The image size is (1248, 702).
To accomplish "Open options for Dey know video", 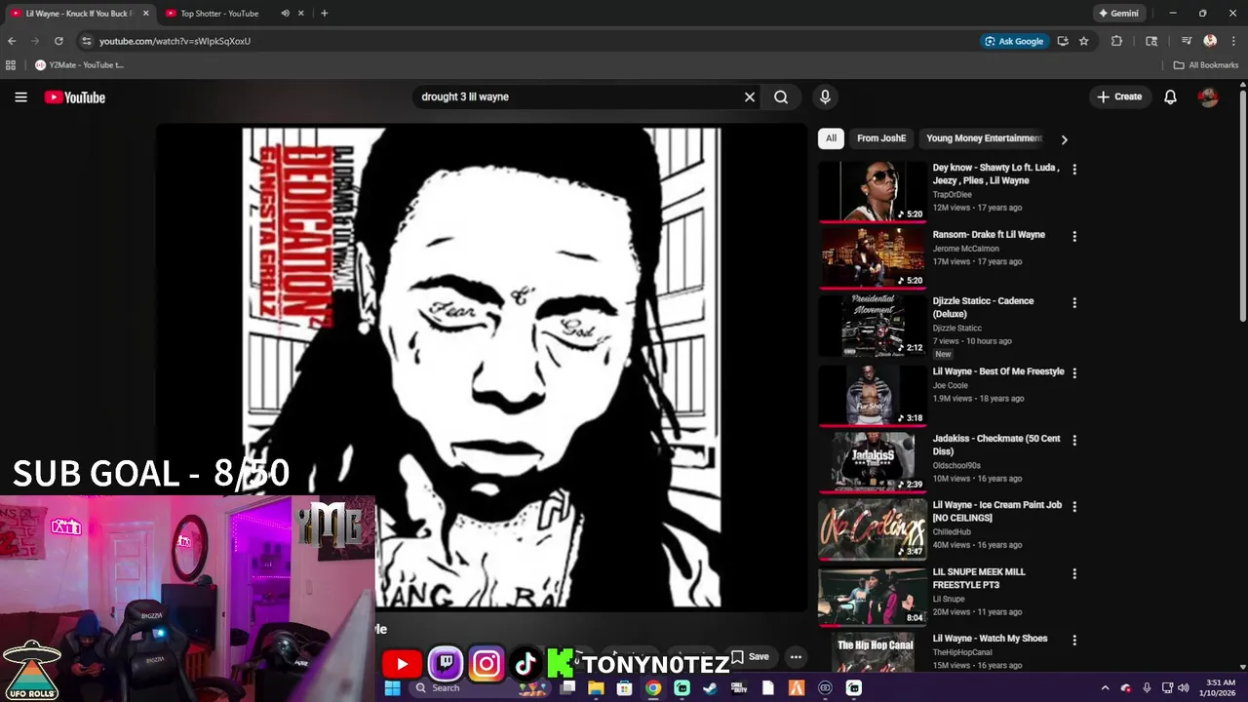I will pos(1074,169).
